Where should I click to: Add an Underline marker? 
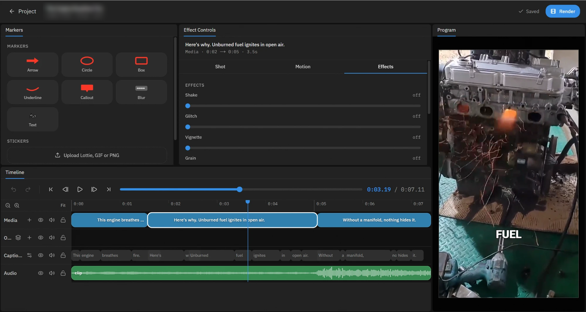pos(33,92)
